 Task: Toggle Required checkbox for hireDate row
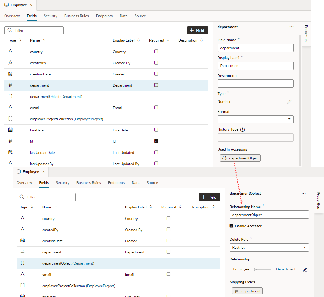tap(156, 130)
